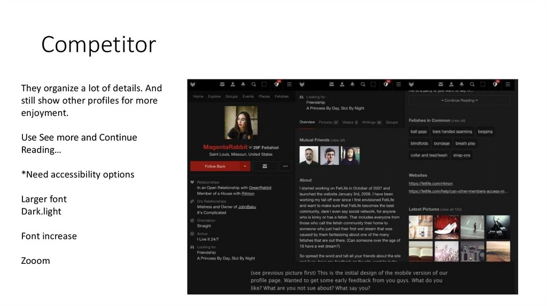Open the MagentaRabbit profile photo

coord(241,123)
